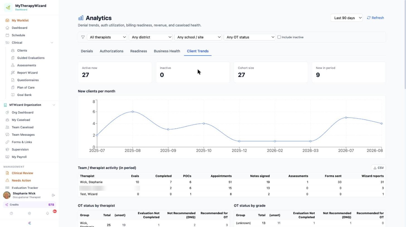Viewport: 406px width, 227px height.
Task: Switch to the Authorizations tab
Action: (x=112, y=51)
